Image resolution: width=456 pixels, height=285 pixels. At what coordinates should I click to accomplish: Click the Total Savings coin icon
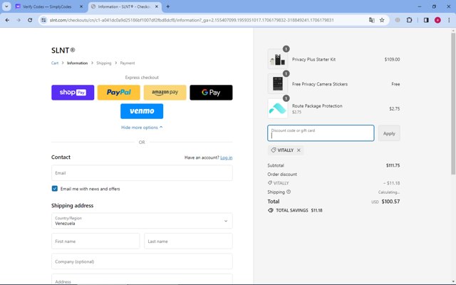click(x=271, y=210)
